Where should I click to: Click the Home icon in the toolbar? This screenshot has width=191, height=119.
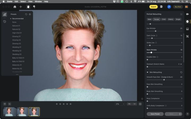tap(15, 7)
